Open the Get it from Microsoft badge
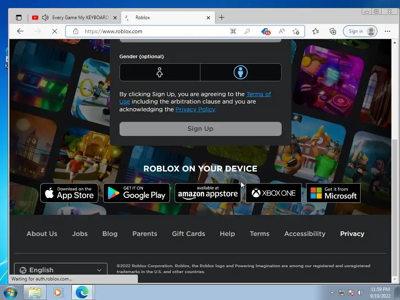The width and height of the screenshot is (400, 300). pos(334,193)
